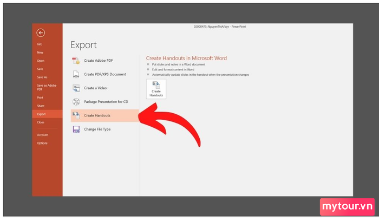Click the Change File Type icon
This screenshot has height=221, width=379.
[x=76, y=129]
